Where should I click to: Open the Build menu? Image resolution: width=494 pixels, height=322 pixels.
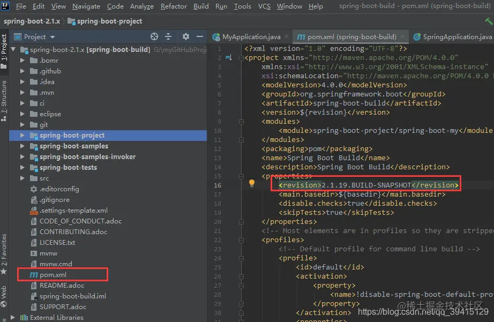(201, 6)
